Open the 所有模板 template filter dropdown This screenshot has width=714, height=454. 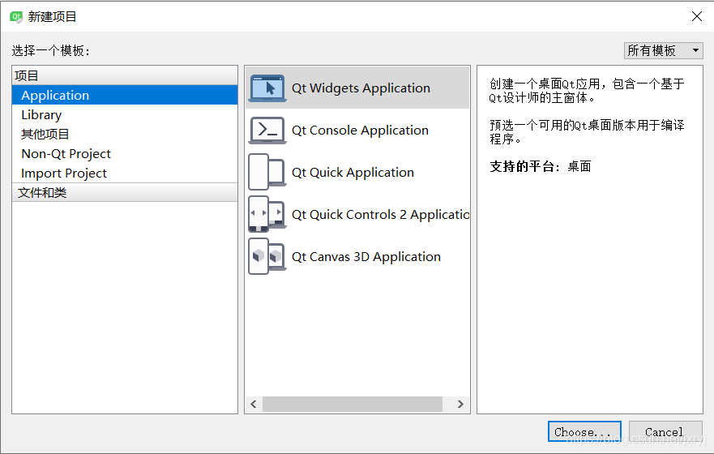coord(664,50)
